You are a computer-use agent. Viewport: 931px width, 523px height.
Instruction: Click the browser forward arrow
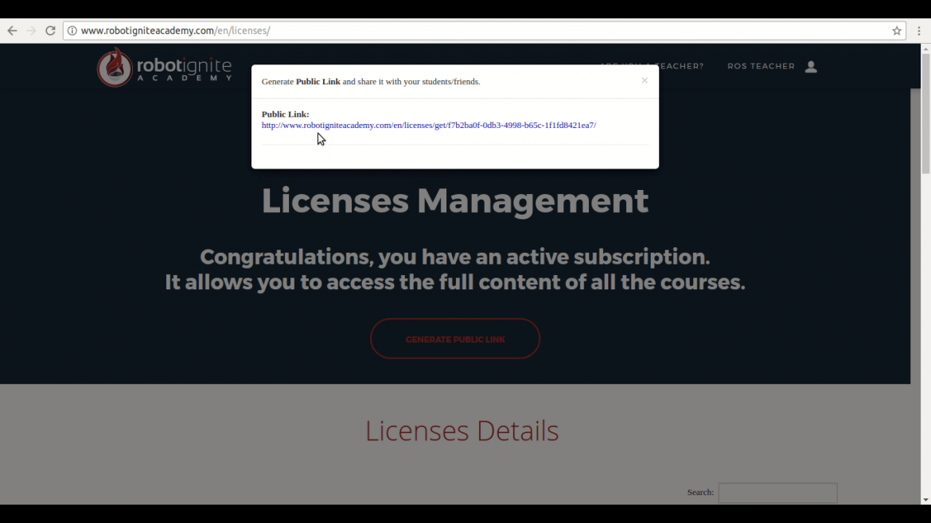coord(32,31)
